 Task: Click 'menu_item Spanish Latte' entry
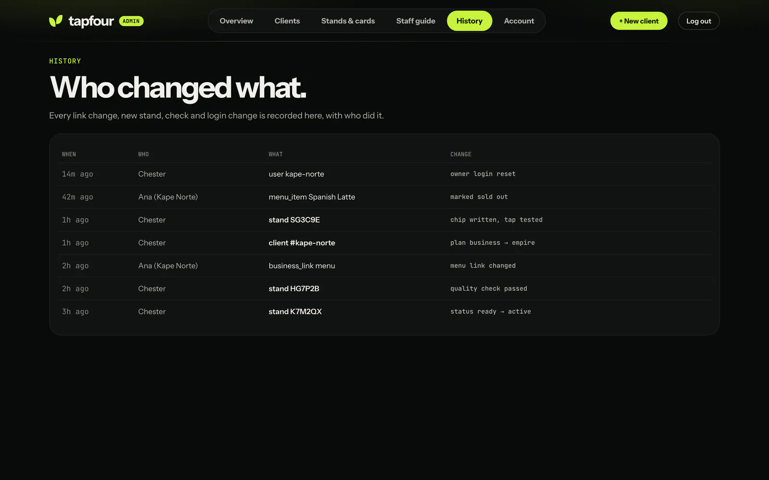(x=312, y=197)
